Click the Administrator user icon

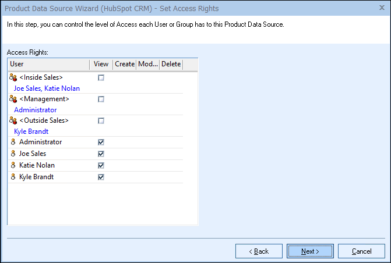pyautogui.click(x=13, y=142)
